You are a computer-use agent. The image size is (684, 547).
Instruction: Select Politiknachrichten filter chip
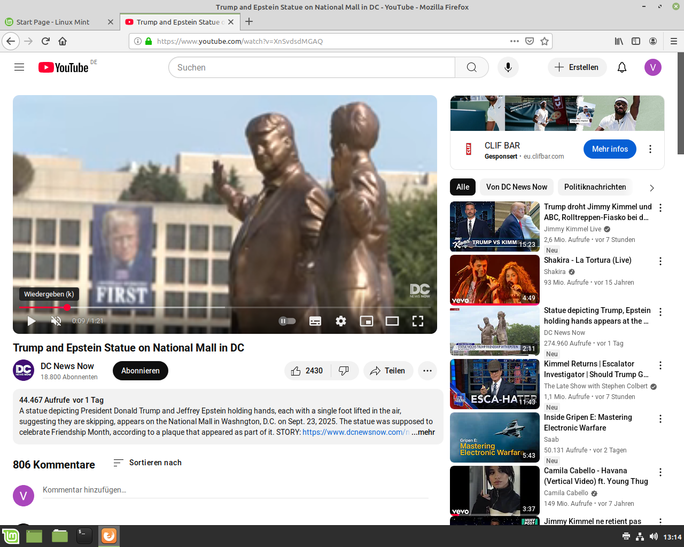(x=595, y=187)
